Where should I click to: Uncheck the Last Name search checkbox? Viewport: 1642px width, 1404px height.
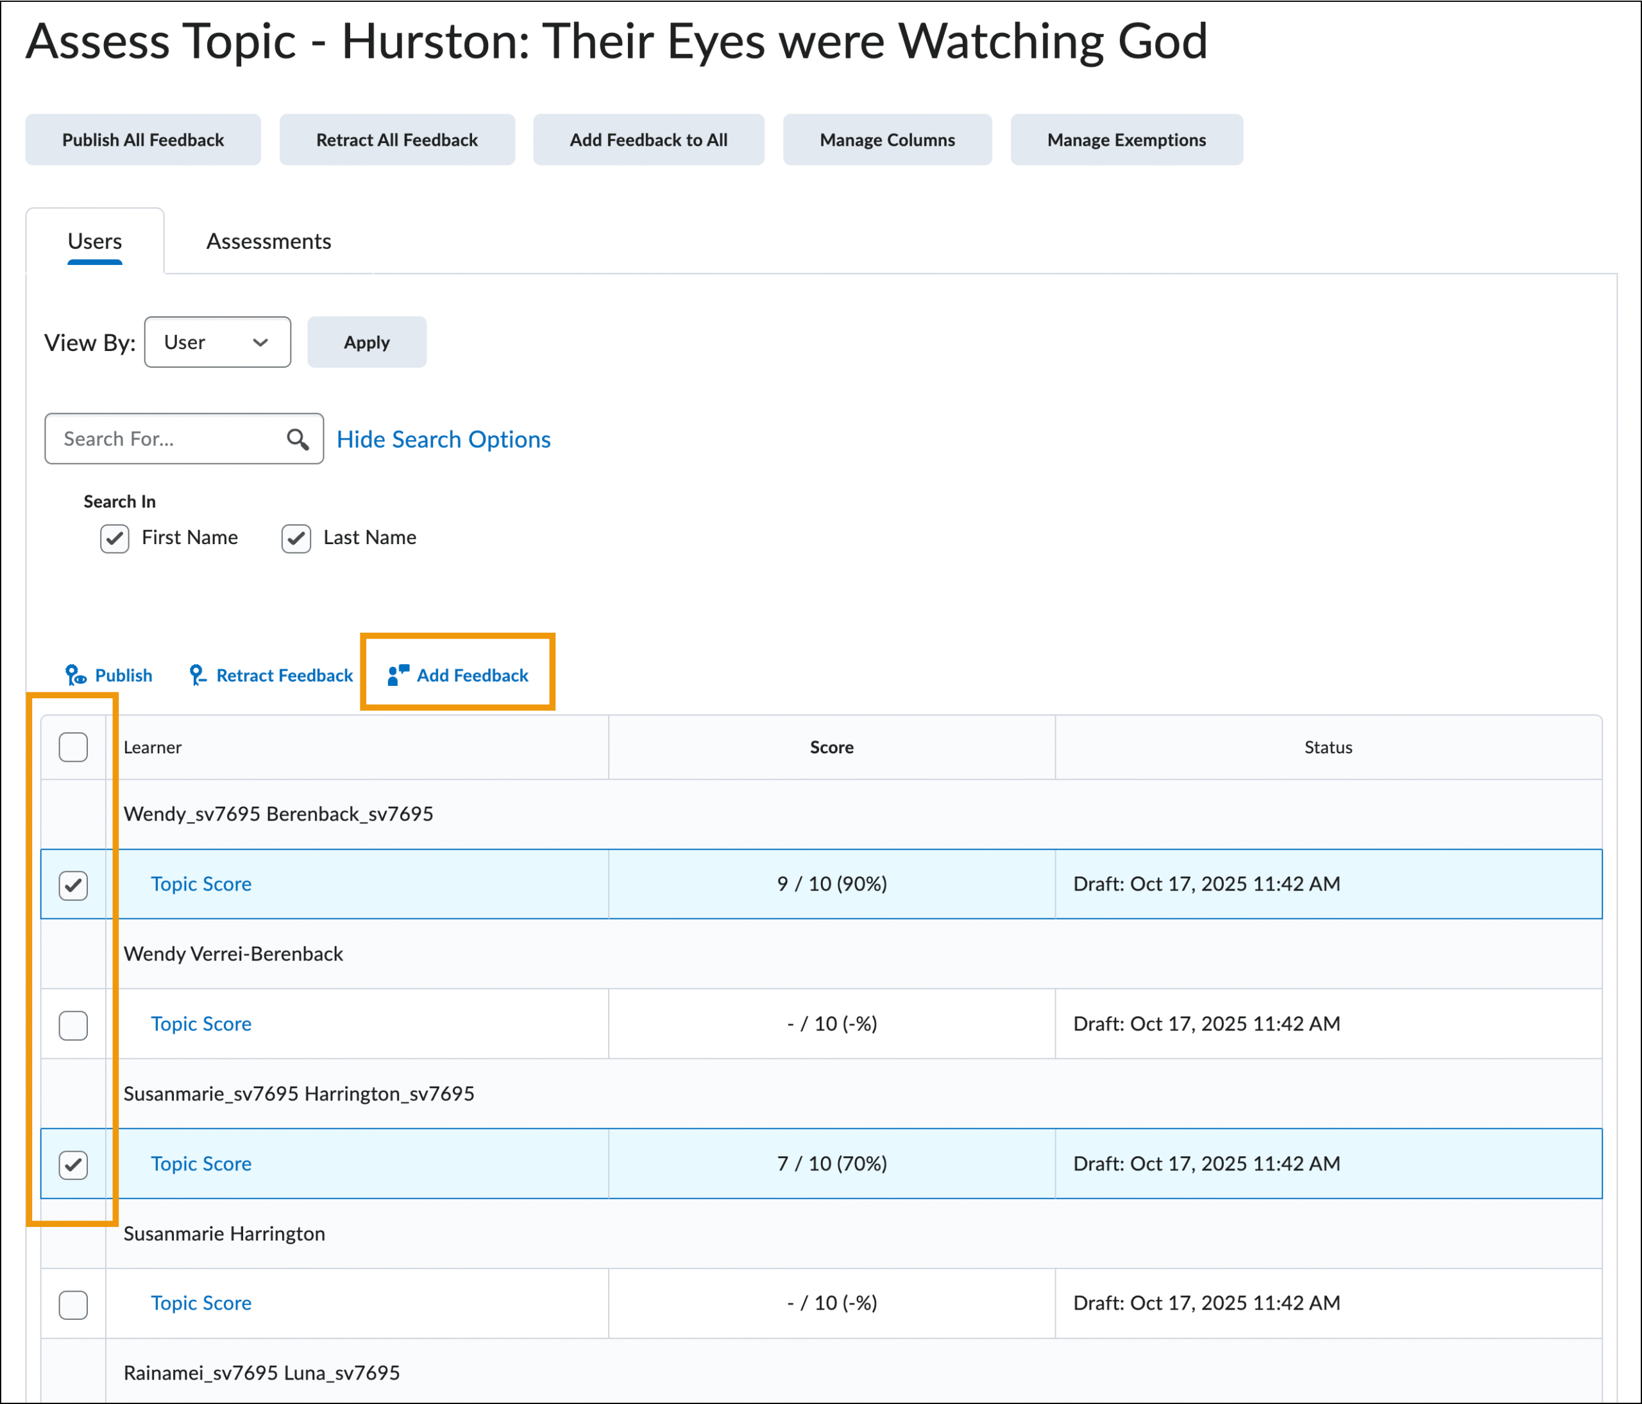(296, 538)
